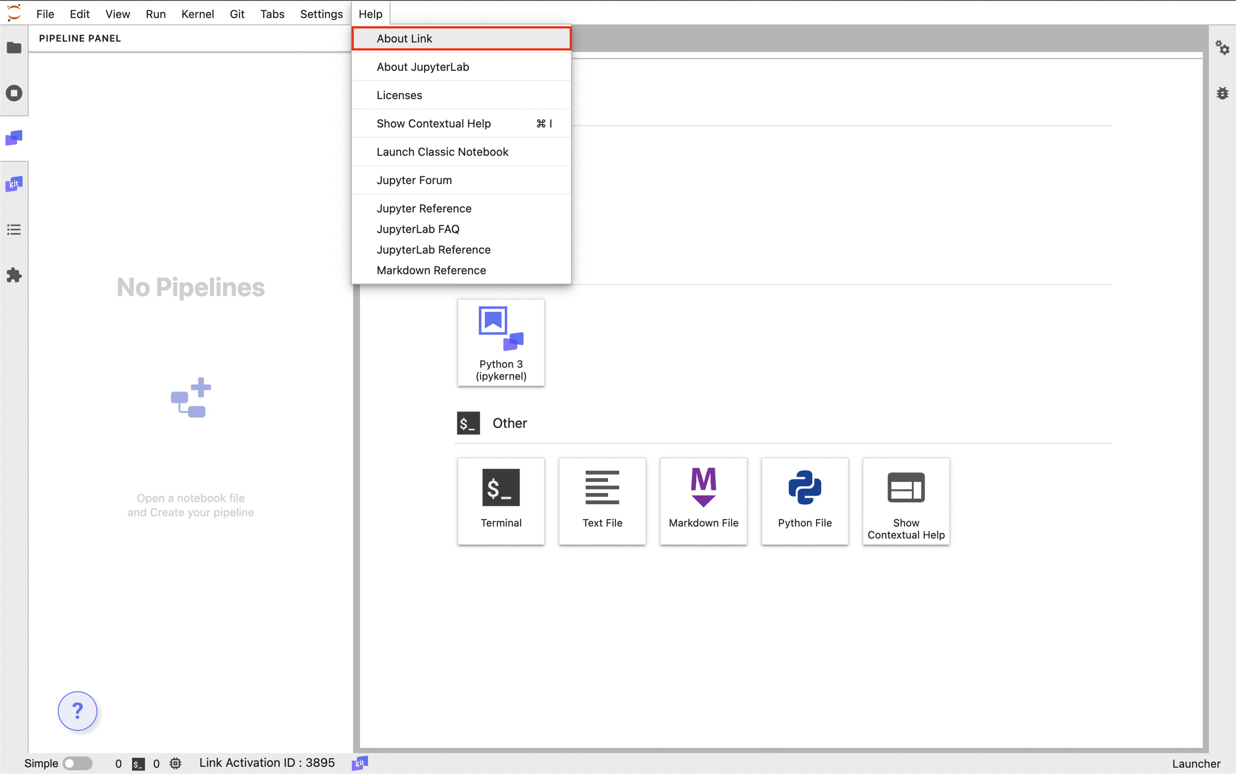This screenshot has width=1236, height=774.
Task: Click the Link pipeline panel sidebar icon
Action: point(14,138)
